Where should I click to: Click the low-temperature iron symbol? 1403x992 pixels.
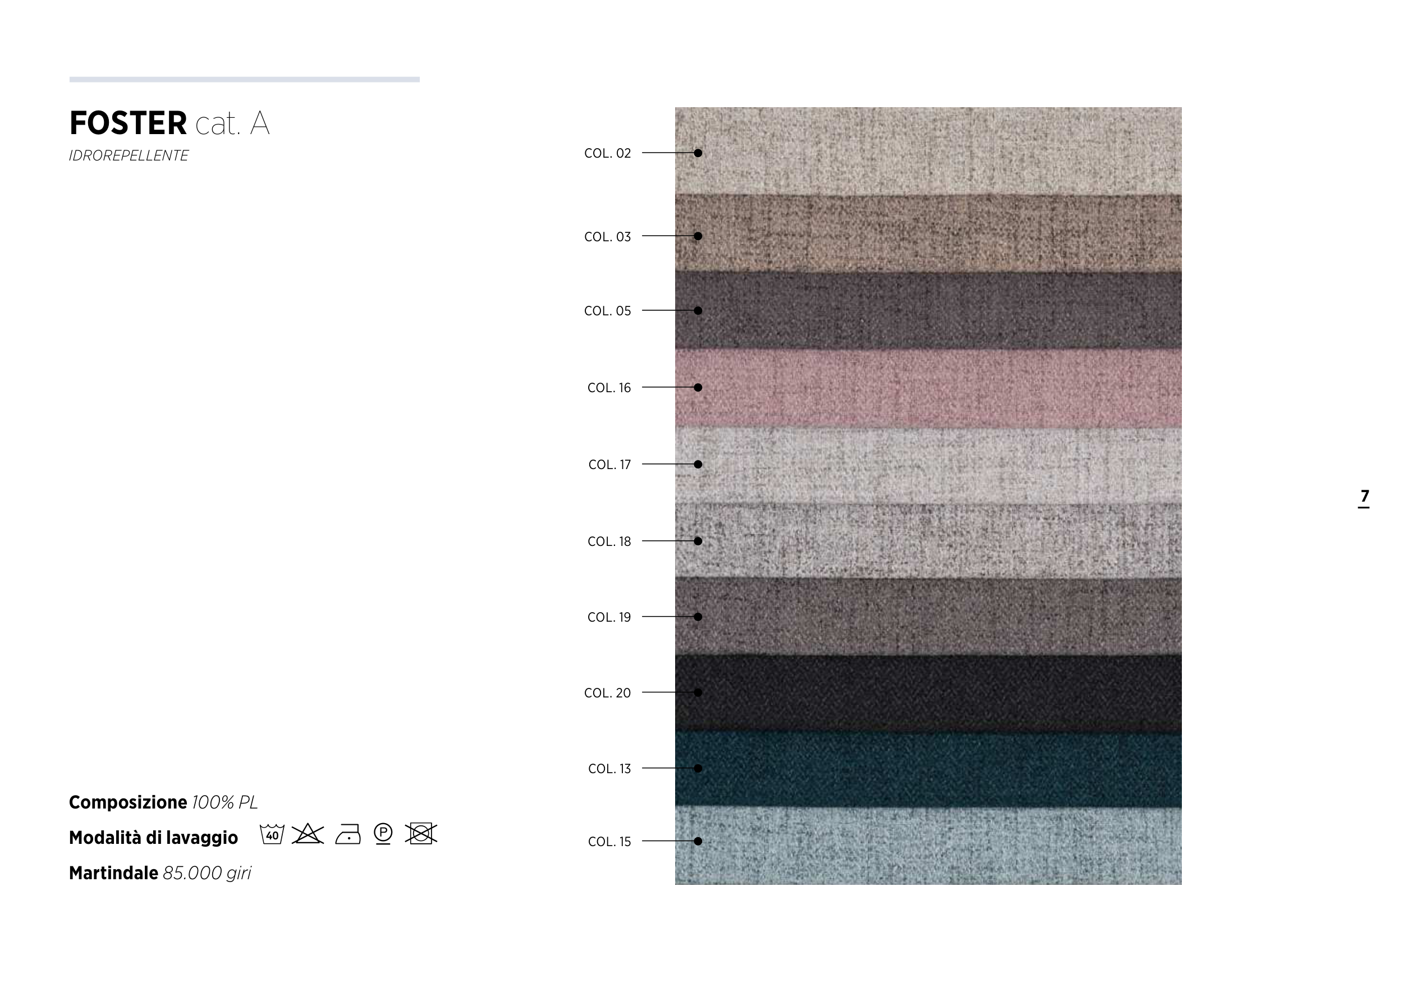coord(349,834)
